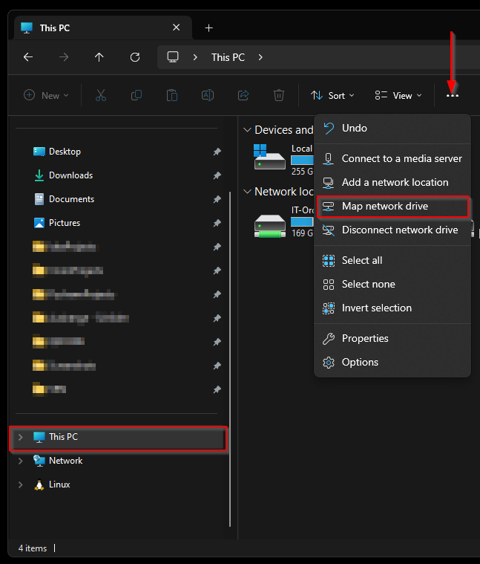The width and height of the screenshot is (480, 564).
Task: Click the Local disk usage bar
Action: (301, 160)
